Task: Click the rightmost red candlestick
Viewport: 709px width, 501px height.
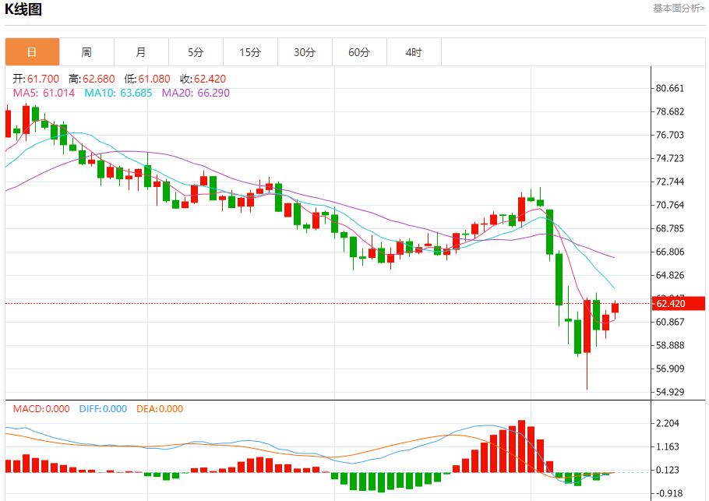Action: pos(615,308)
